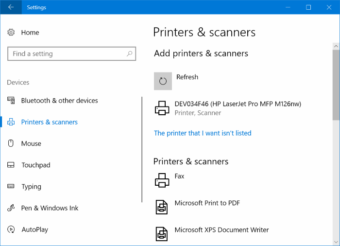The width and height of the screenshot is (340, 246).
Task: Switch to Typing settings
Action: [x=31, y=187]
